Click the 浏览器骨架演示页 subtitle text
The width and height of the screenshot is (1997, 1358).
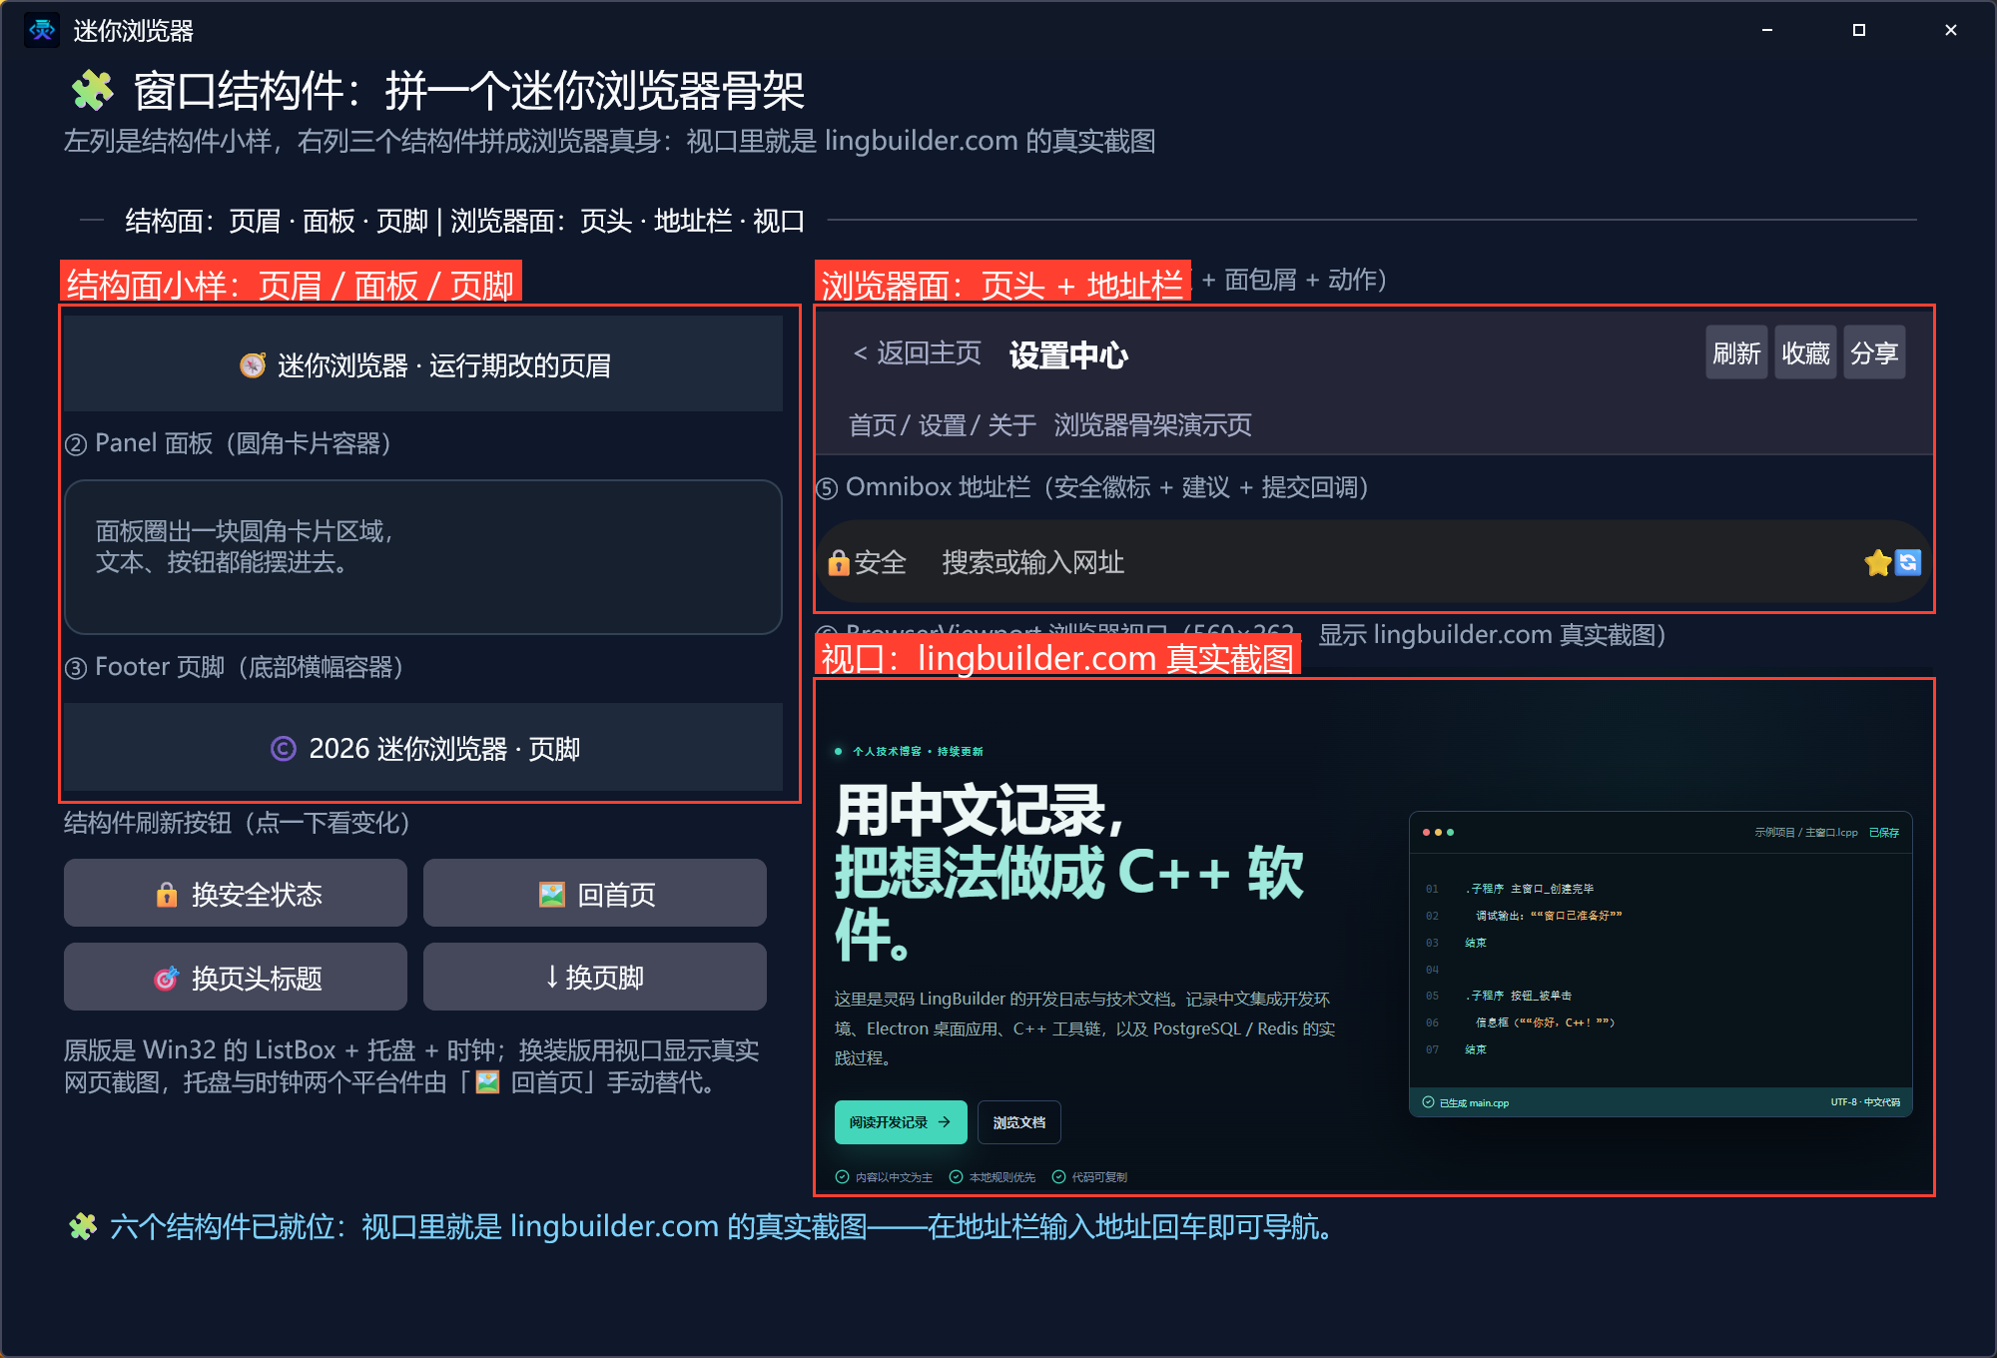pos(1153,425)
